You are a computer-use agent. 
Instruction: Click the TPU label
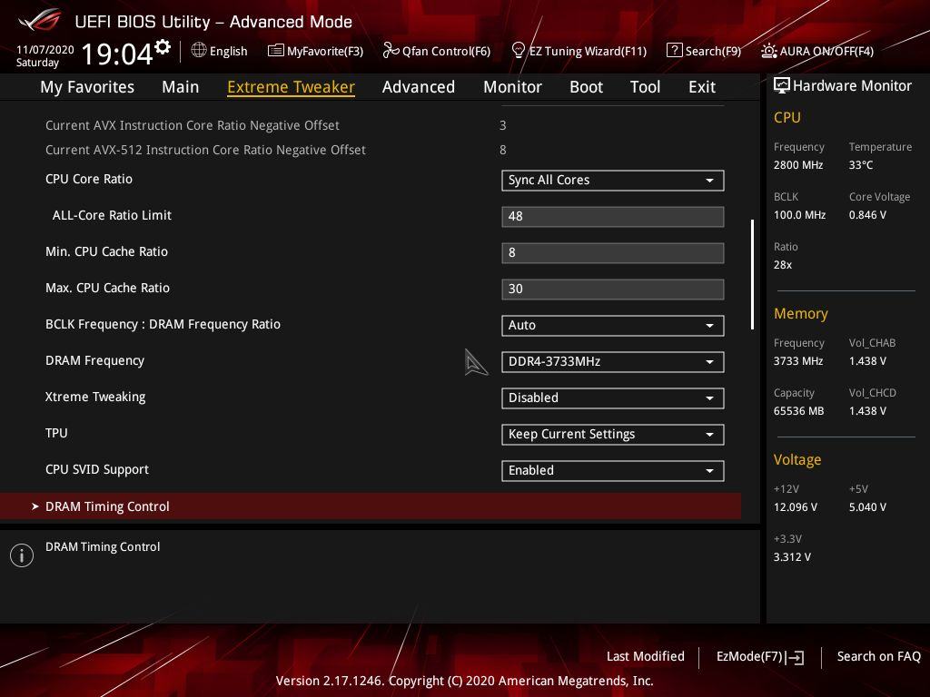click(56, 433)
